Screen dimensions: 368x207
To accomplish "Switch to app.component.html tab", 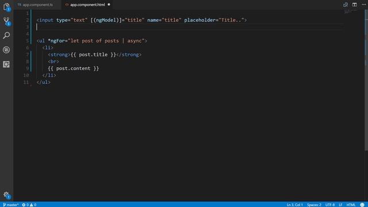I will 87,5.
